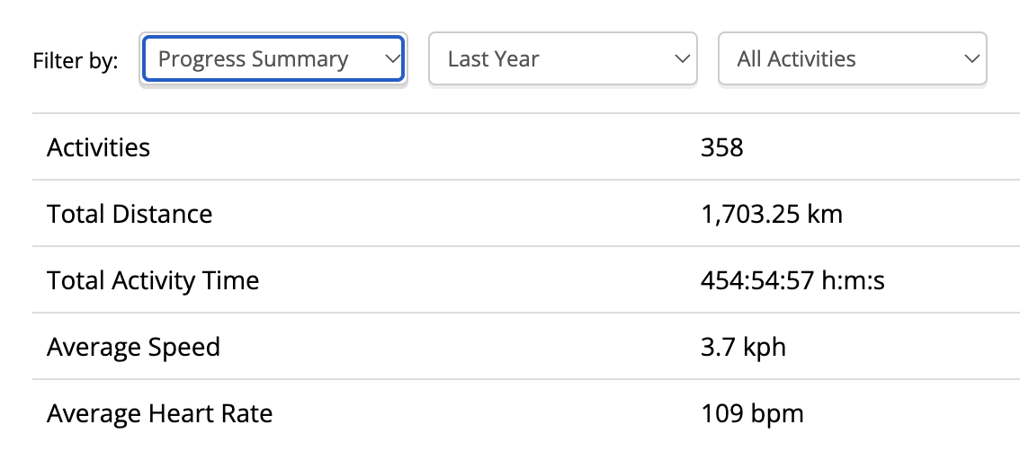Click the 358 activities count

721,147
